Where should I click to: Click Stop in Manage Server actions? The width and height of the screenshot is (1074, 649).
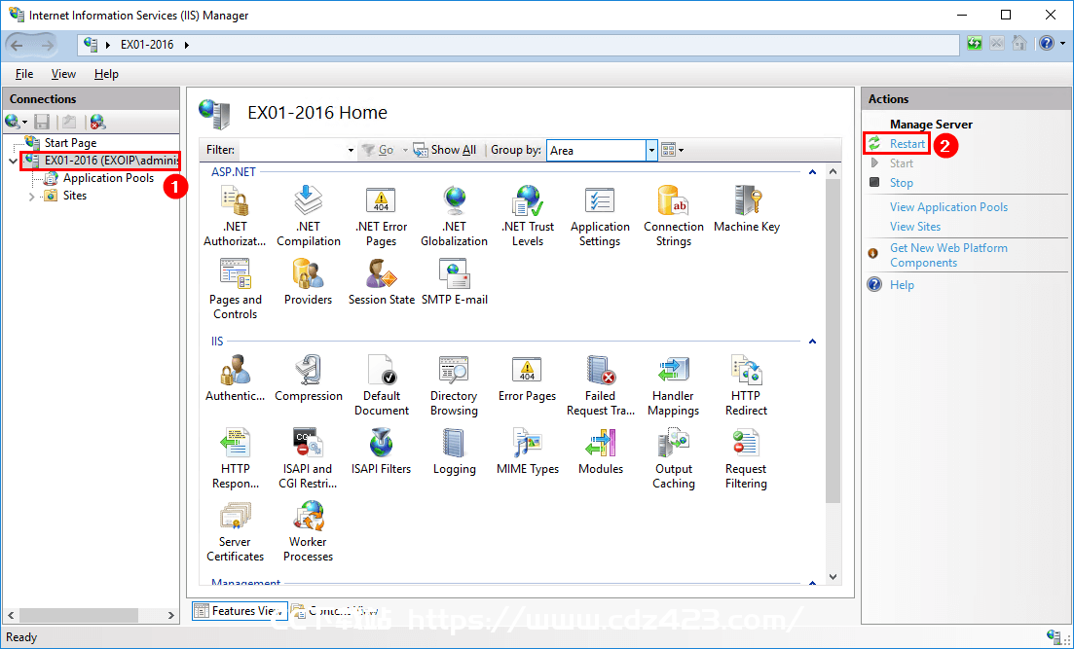(x=902, y=183)
